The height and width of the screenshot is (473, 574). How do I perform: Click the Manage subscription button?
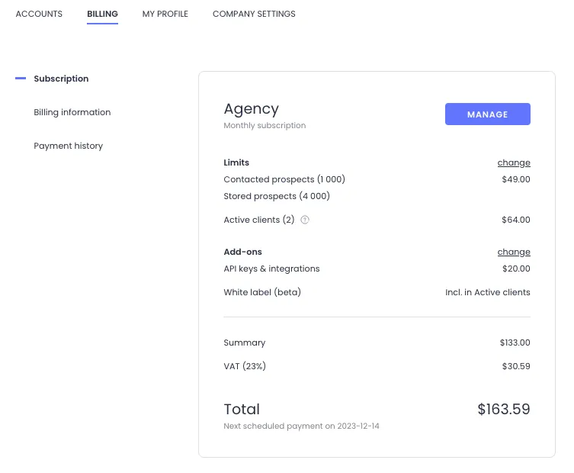[x=488, y=114]
